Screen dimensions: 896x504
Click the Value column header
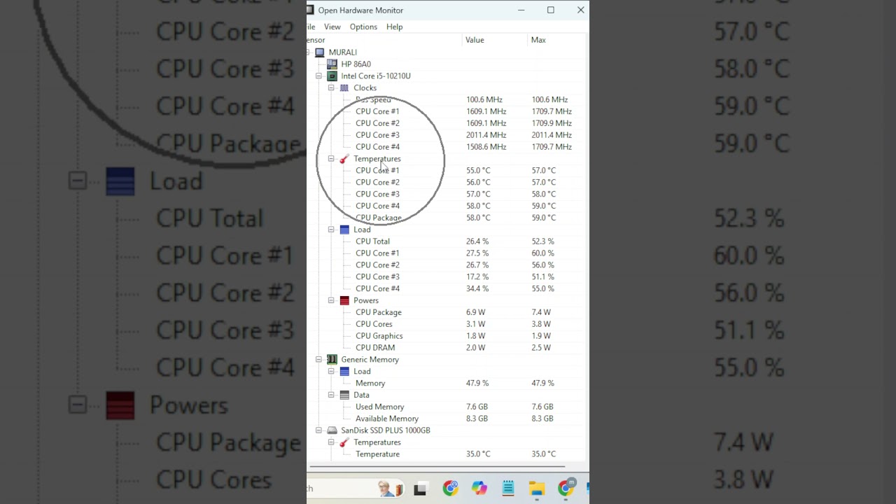coord(495,40)
